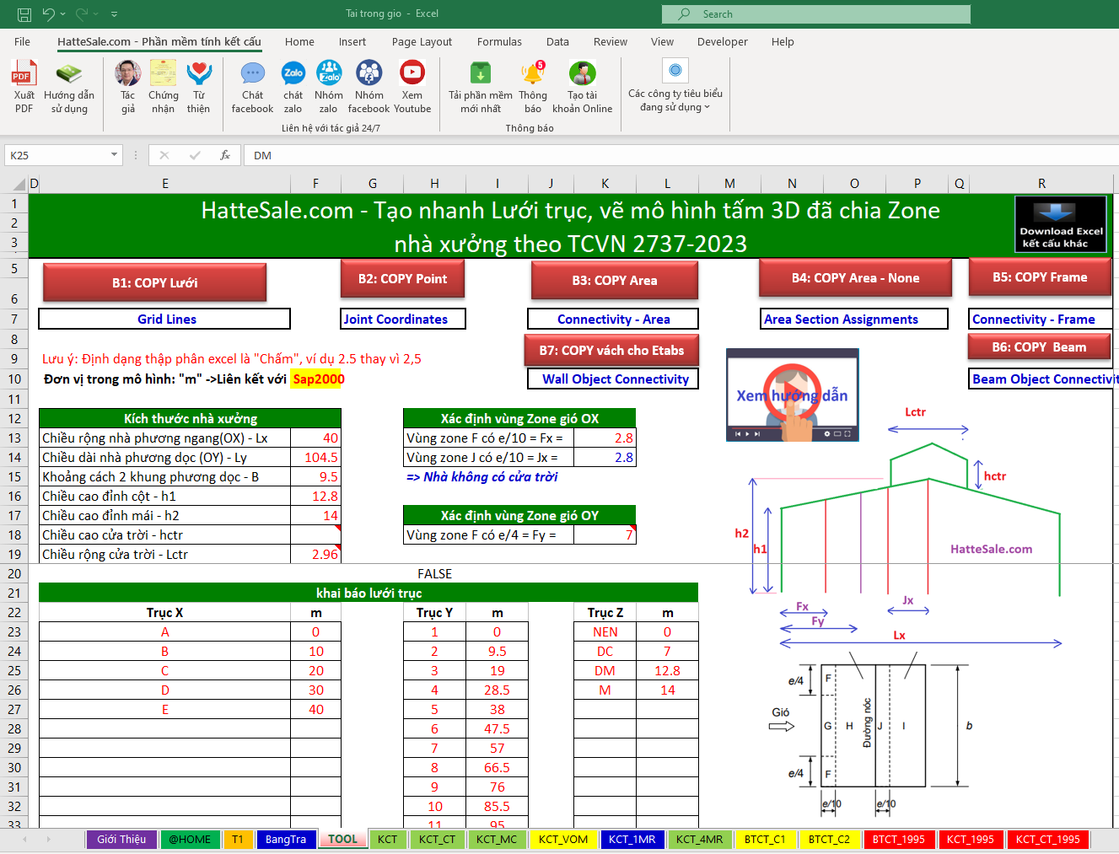The height and width of the screenshot is (854, 1119).
Task: Switch to the Developer ribbon tab
Action: click(723, 41)
